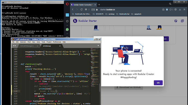Open Bookmarks Bar (Chro... folder
The image size is (188, 105).
[81, 14]
